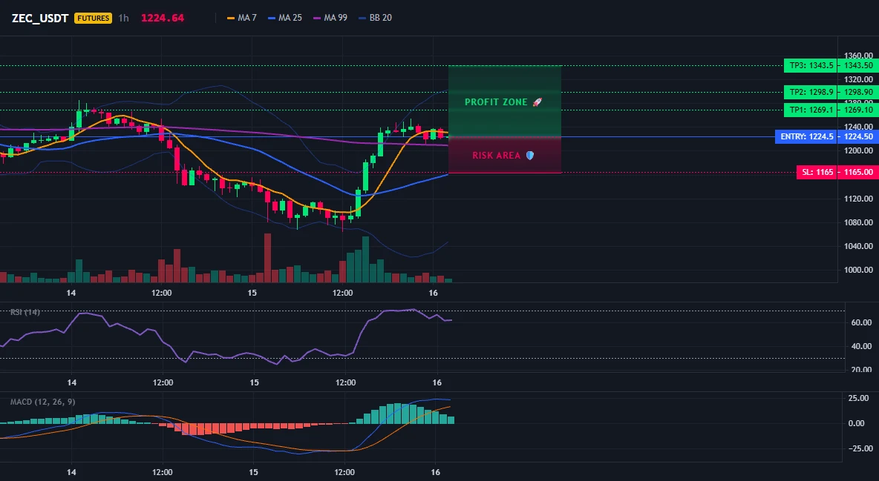
Task: Click the SL: 1165 stop-loss label
Action: (817, 173)
